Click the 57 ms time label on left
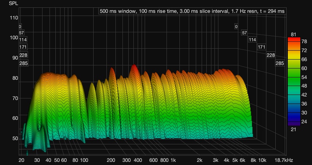This screenshot has height=165, width=312. [21, 33]
